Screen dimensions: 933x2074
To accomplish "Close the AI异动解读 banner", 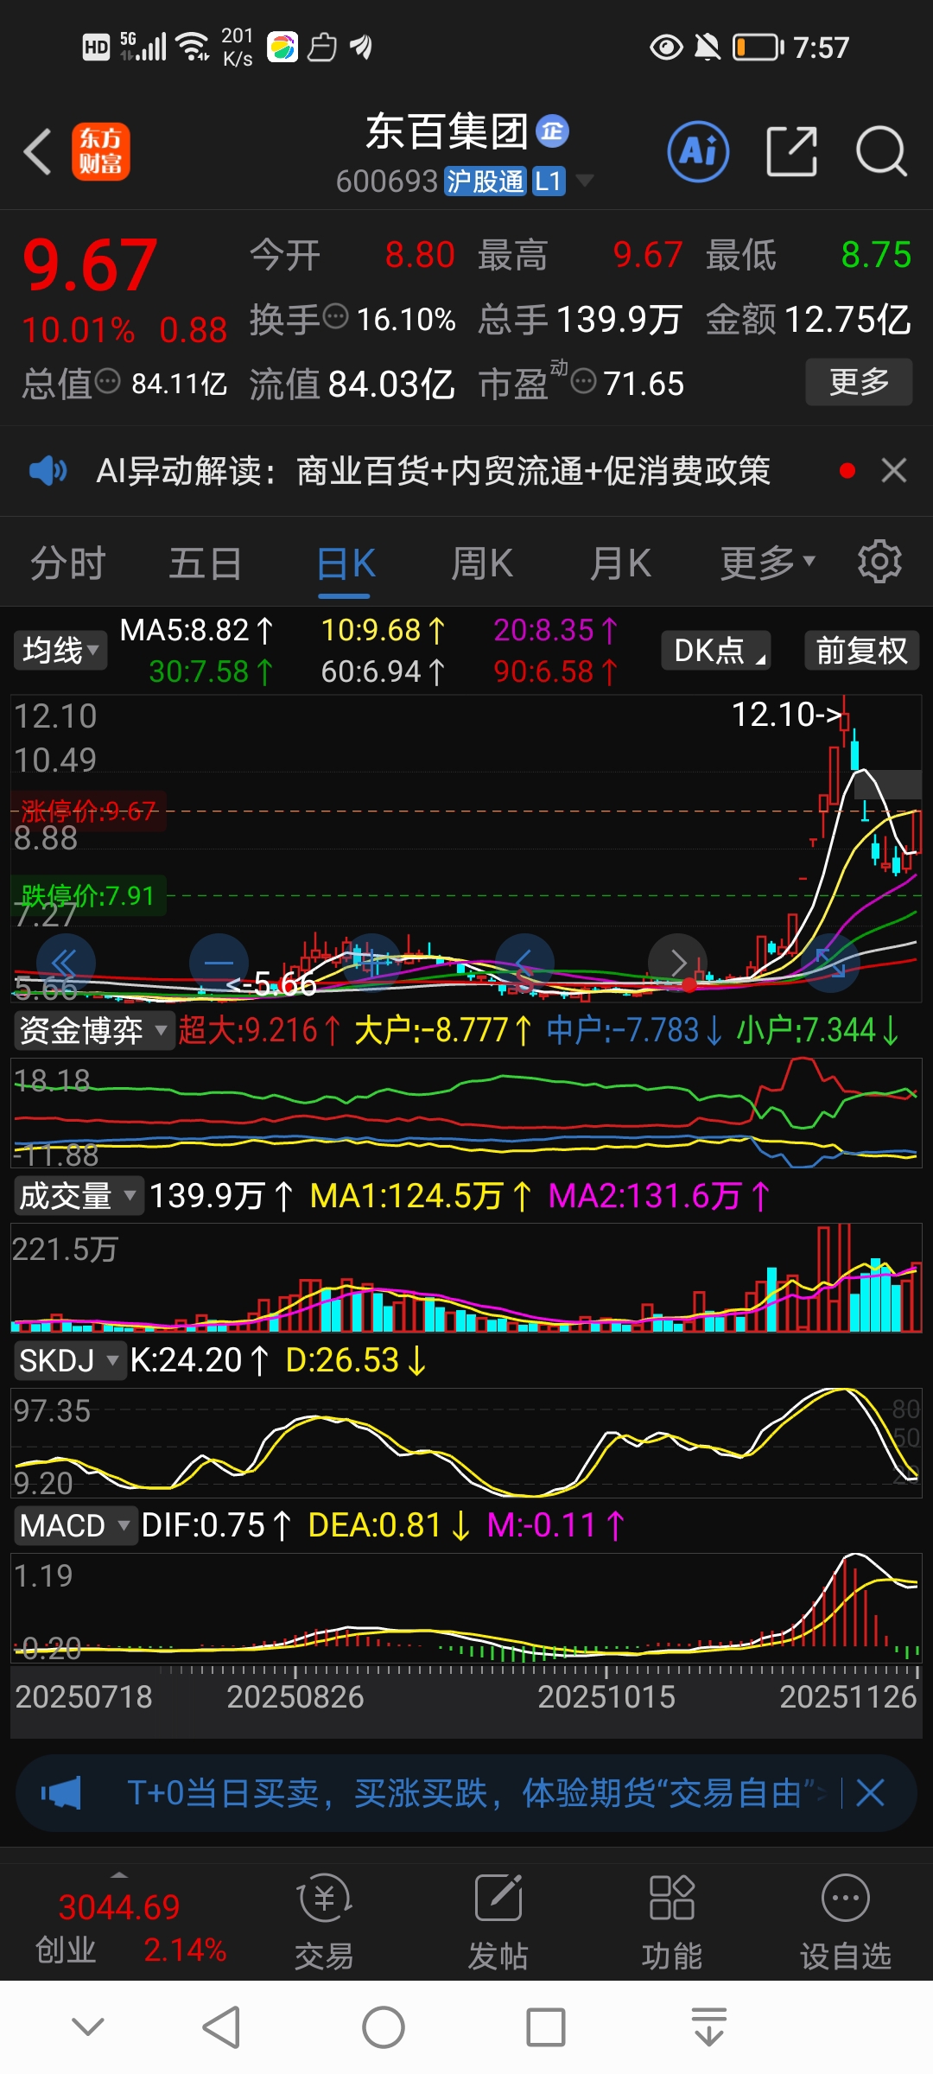I will click(893, 471).
